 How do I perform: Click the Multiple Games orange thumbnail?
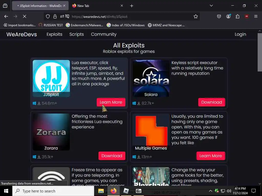[x=151, y=132]
